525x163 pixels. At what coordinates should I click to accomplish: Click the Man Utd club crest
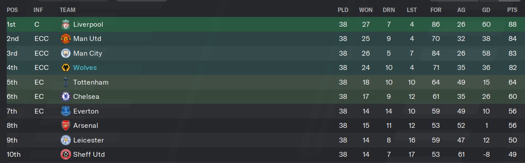pyautogui.click(x=66, y=39)
